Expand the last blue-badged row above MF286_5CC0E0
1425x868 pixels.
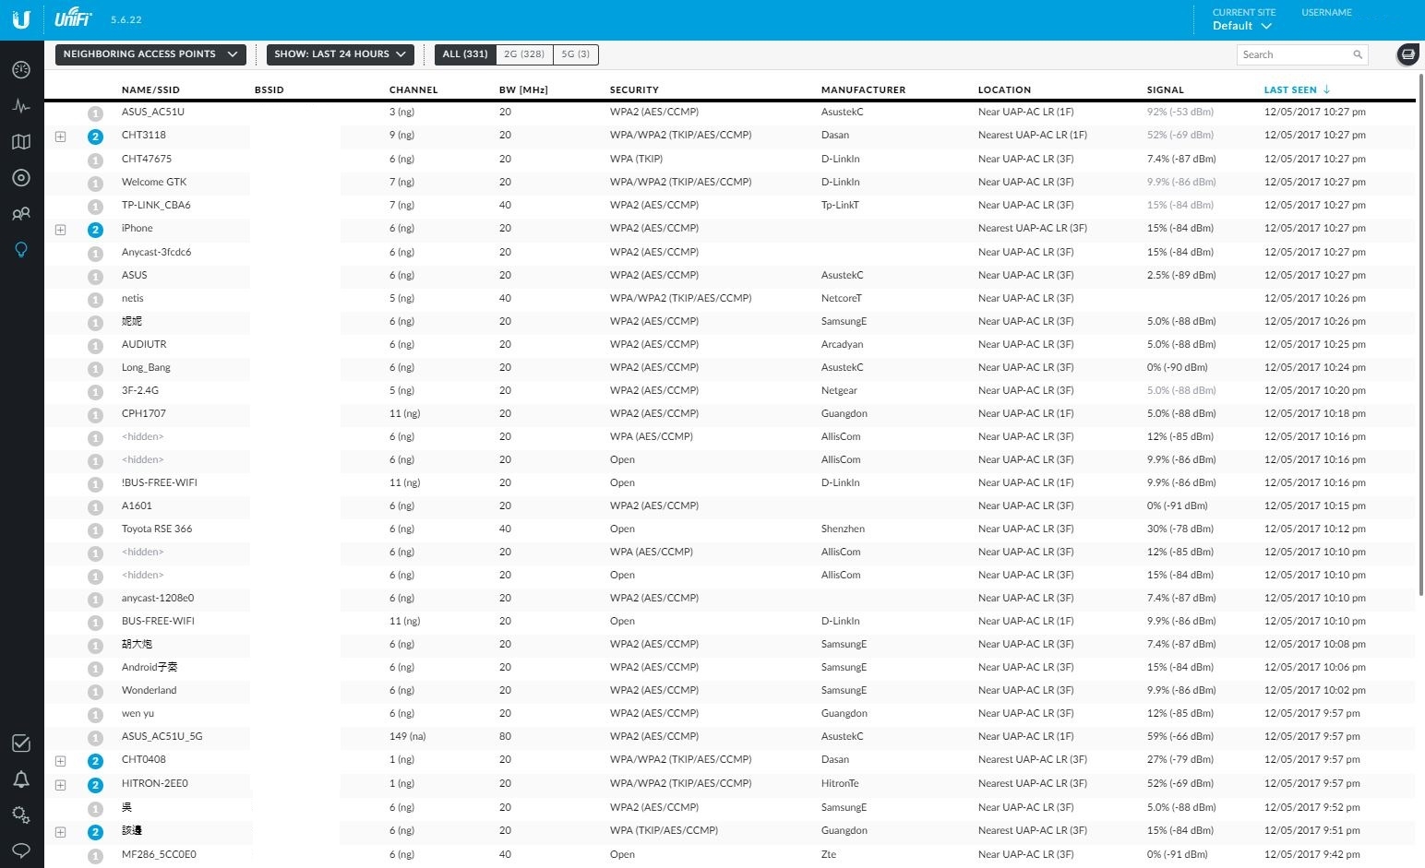click(x=60, y=832)
